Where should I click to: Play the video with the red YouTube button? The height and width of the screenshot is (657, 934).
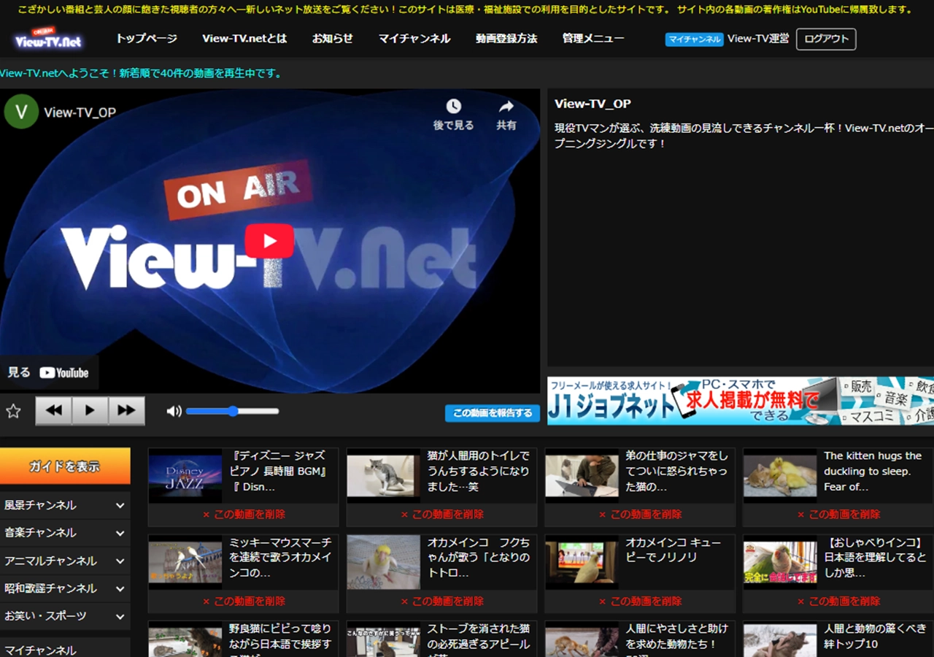pos(269,241)
